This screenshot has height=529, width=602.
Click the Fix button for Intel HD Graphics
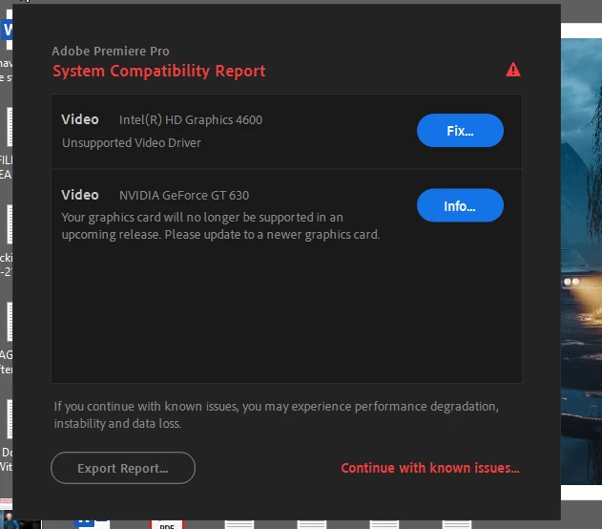pos(460,130)
